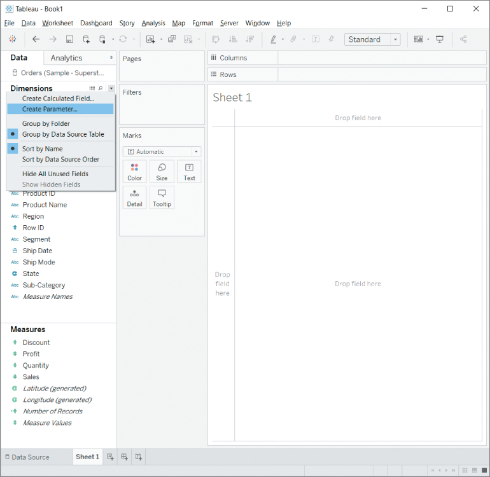Image resolution: width=490 pixels, height=477 pixels.
Task: Click the Rows shelf
Action: click(347, 74)
